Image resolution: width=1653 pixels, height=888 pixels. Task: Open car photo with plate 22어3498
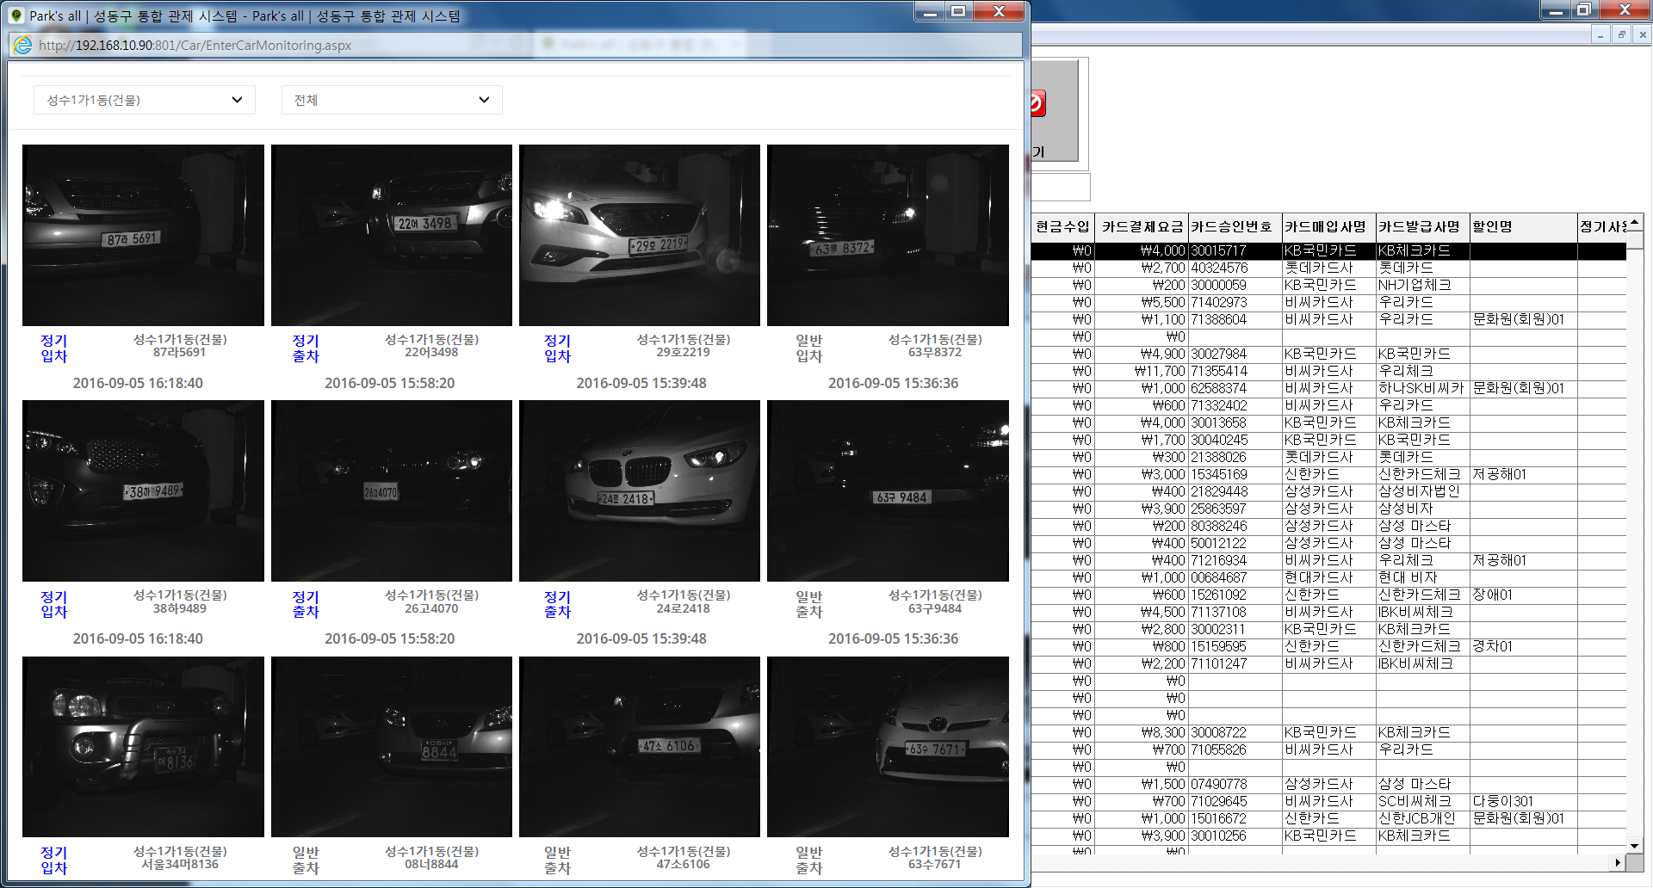pyautogui.click(x=392, y=235)
